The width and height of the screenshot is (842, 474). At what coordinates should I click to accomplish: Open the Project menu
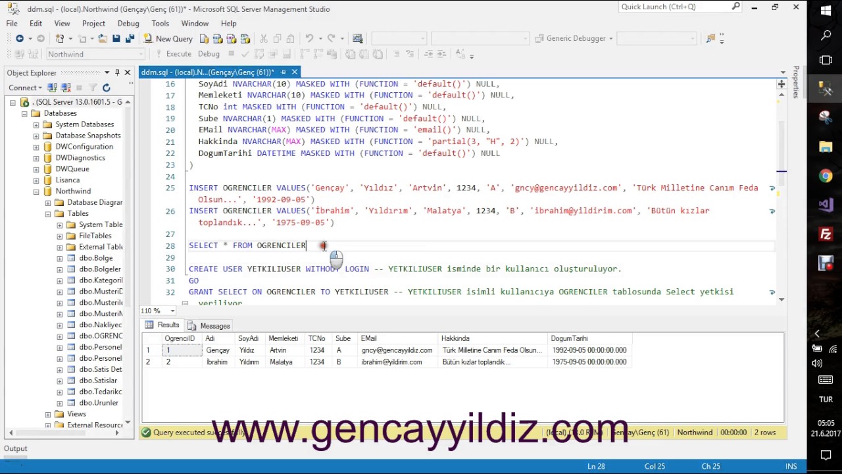(x=93, y=23)
